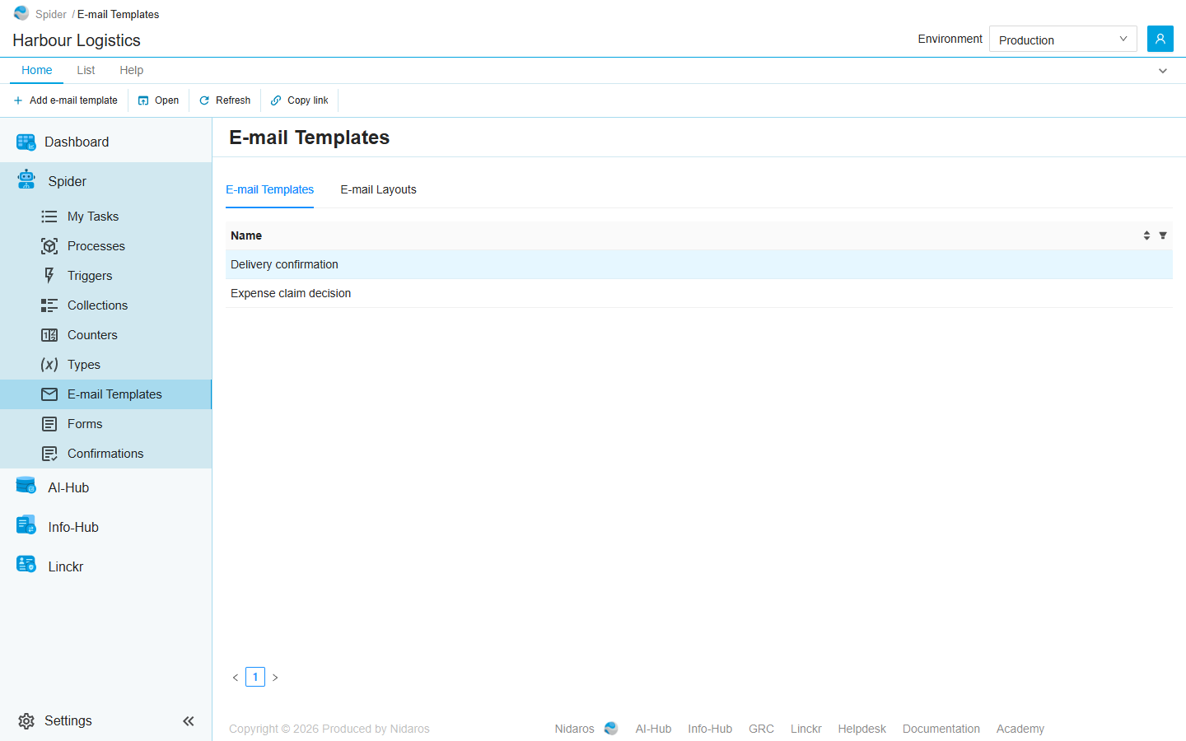Open Forms in sidebar
1186x741 pixels.
point(85,424)
